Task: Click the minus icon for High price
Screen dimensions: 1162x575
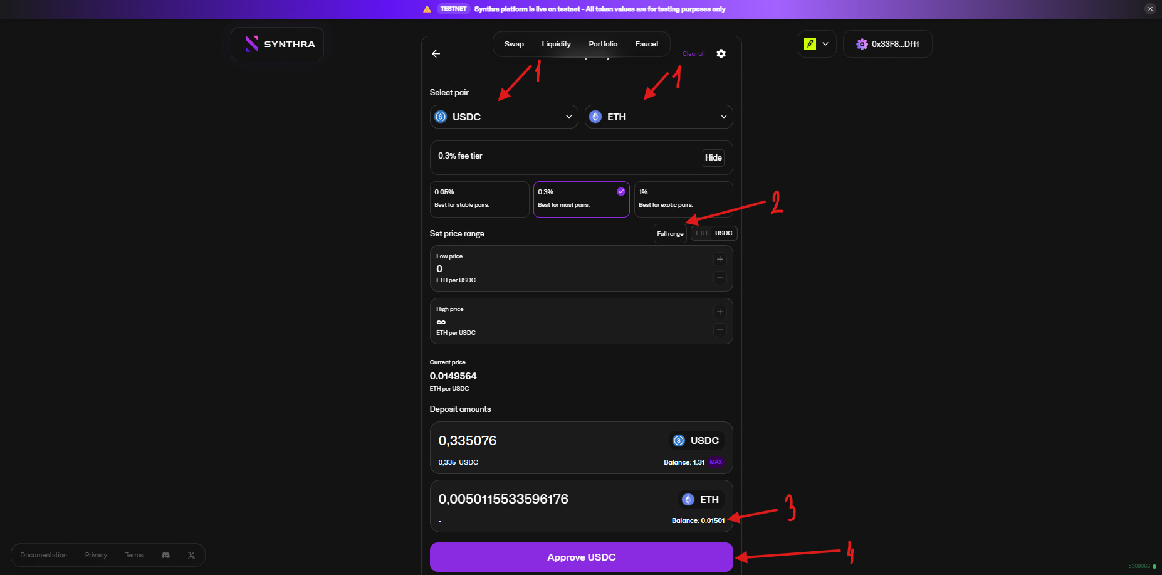Action: 720,330
